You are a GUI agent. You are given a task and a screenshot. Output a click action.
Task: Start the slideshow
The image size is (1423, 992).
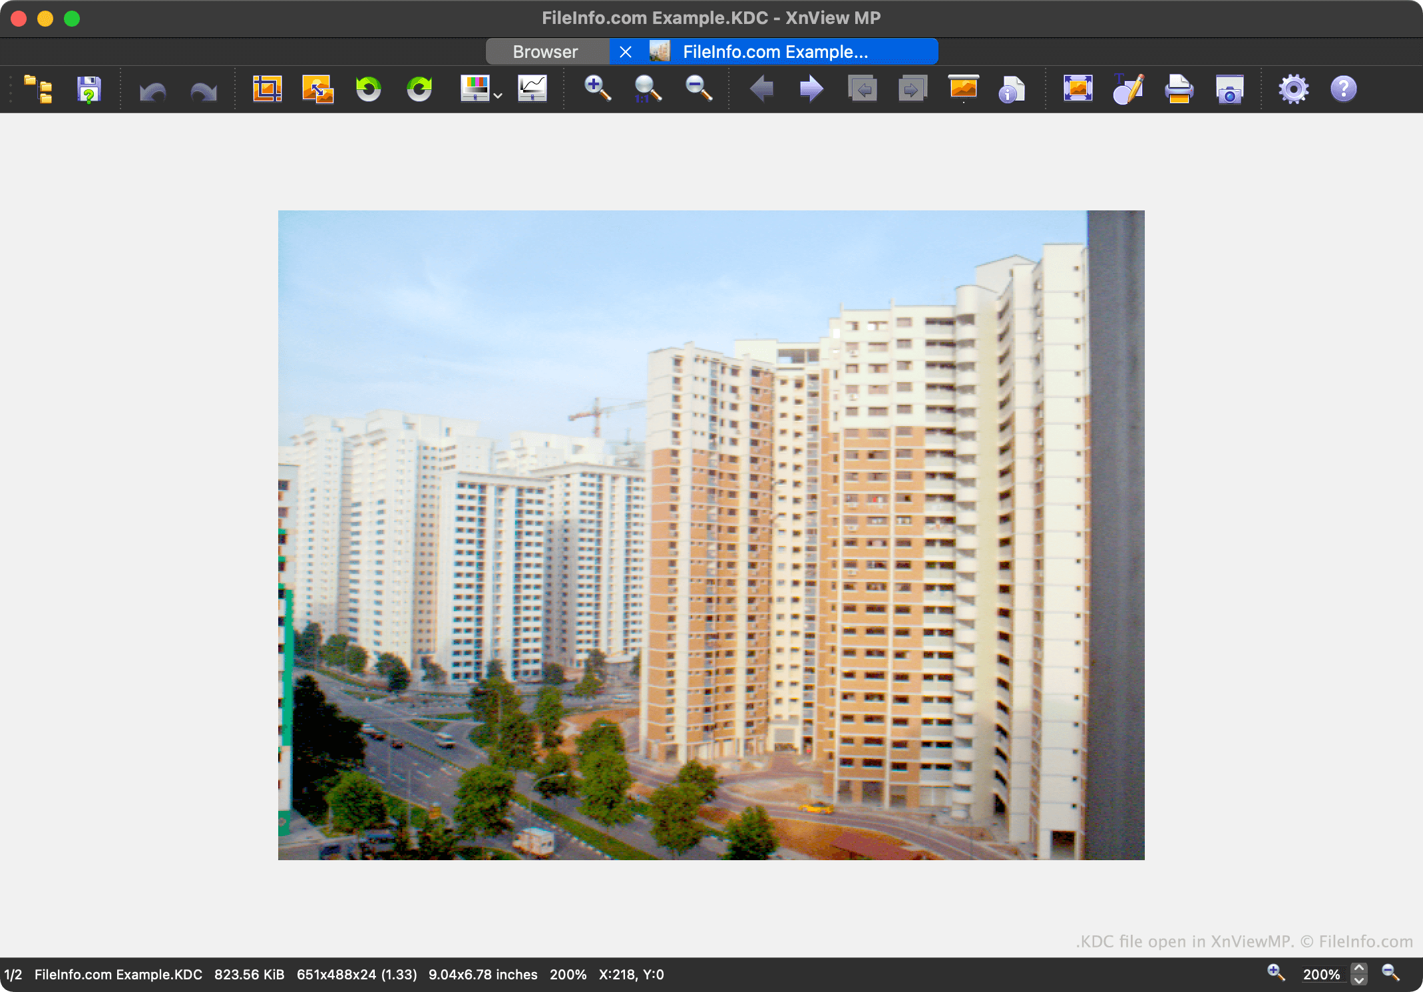(x=963, y=88)
